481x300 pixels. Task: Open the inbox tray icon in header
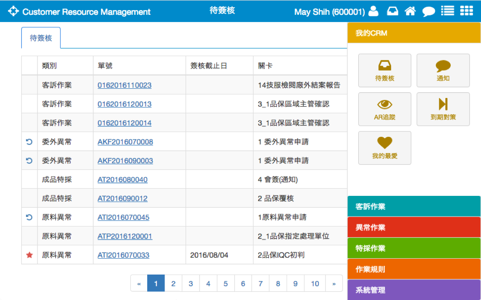(x=392, y=11)
